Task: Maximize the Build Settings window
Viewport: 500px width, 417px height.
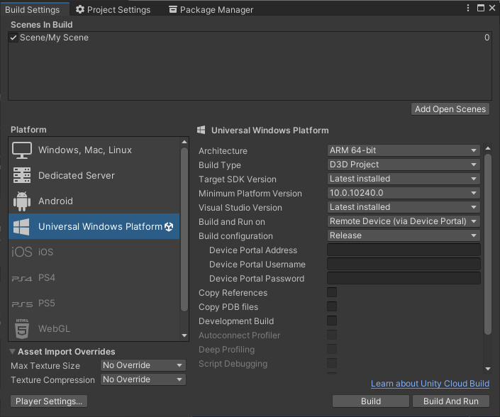Action: coord(481,8)
